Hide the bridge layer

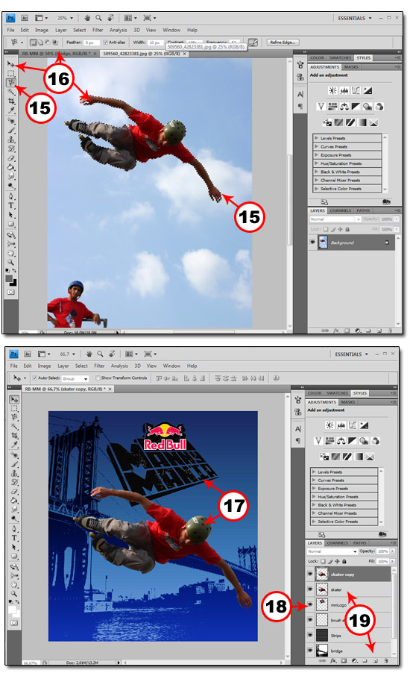click(310, 651)
